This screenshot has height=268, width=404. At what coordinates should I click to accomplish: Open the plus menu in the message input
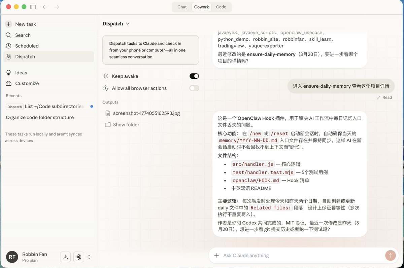click(x=217, y=256)
